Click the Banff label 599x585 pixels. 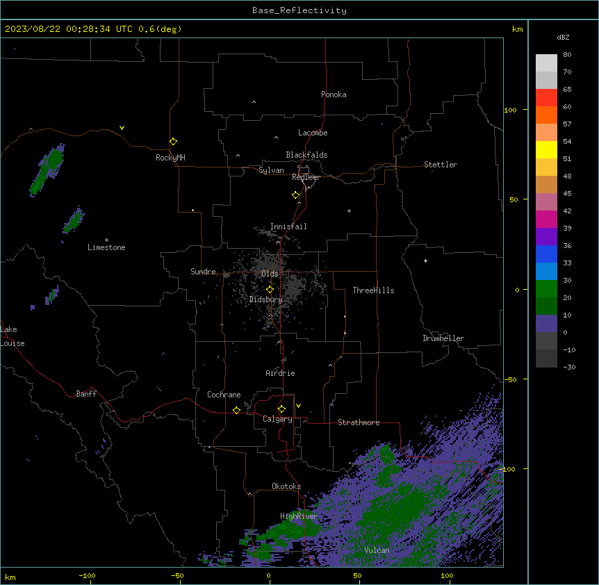[x=86, y=394]
